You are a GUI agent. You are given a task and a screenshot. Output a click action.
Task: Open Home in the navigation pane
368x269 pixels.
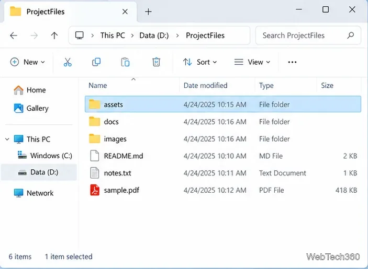tap(36, 90)
